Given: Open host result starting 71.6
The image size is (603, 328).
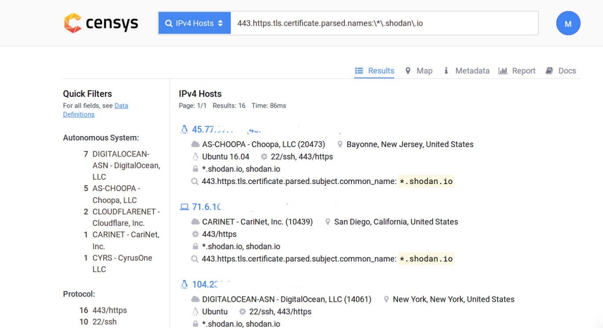Looking at the screenshot, I should (x=207, y=207).
